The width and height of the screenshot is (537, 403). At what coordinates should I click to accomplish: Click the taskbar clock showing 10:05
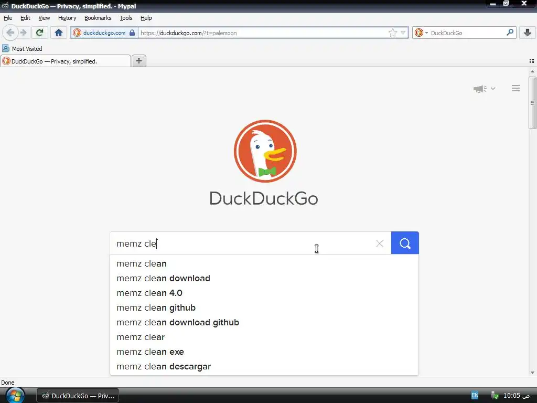(517, 396)
